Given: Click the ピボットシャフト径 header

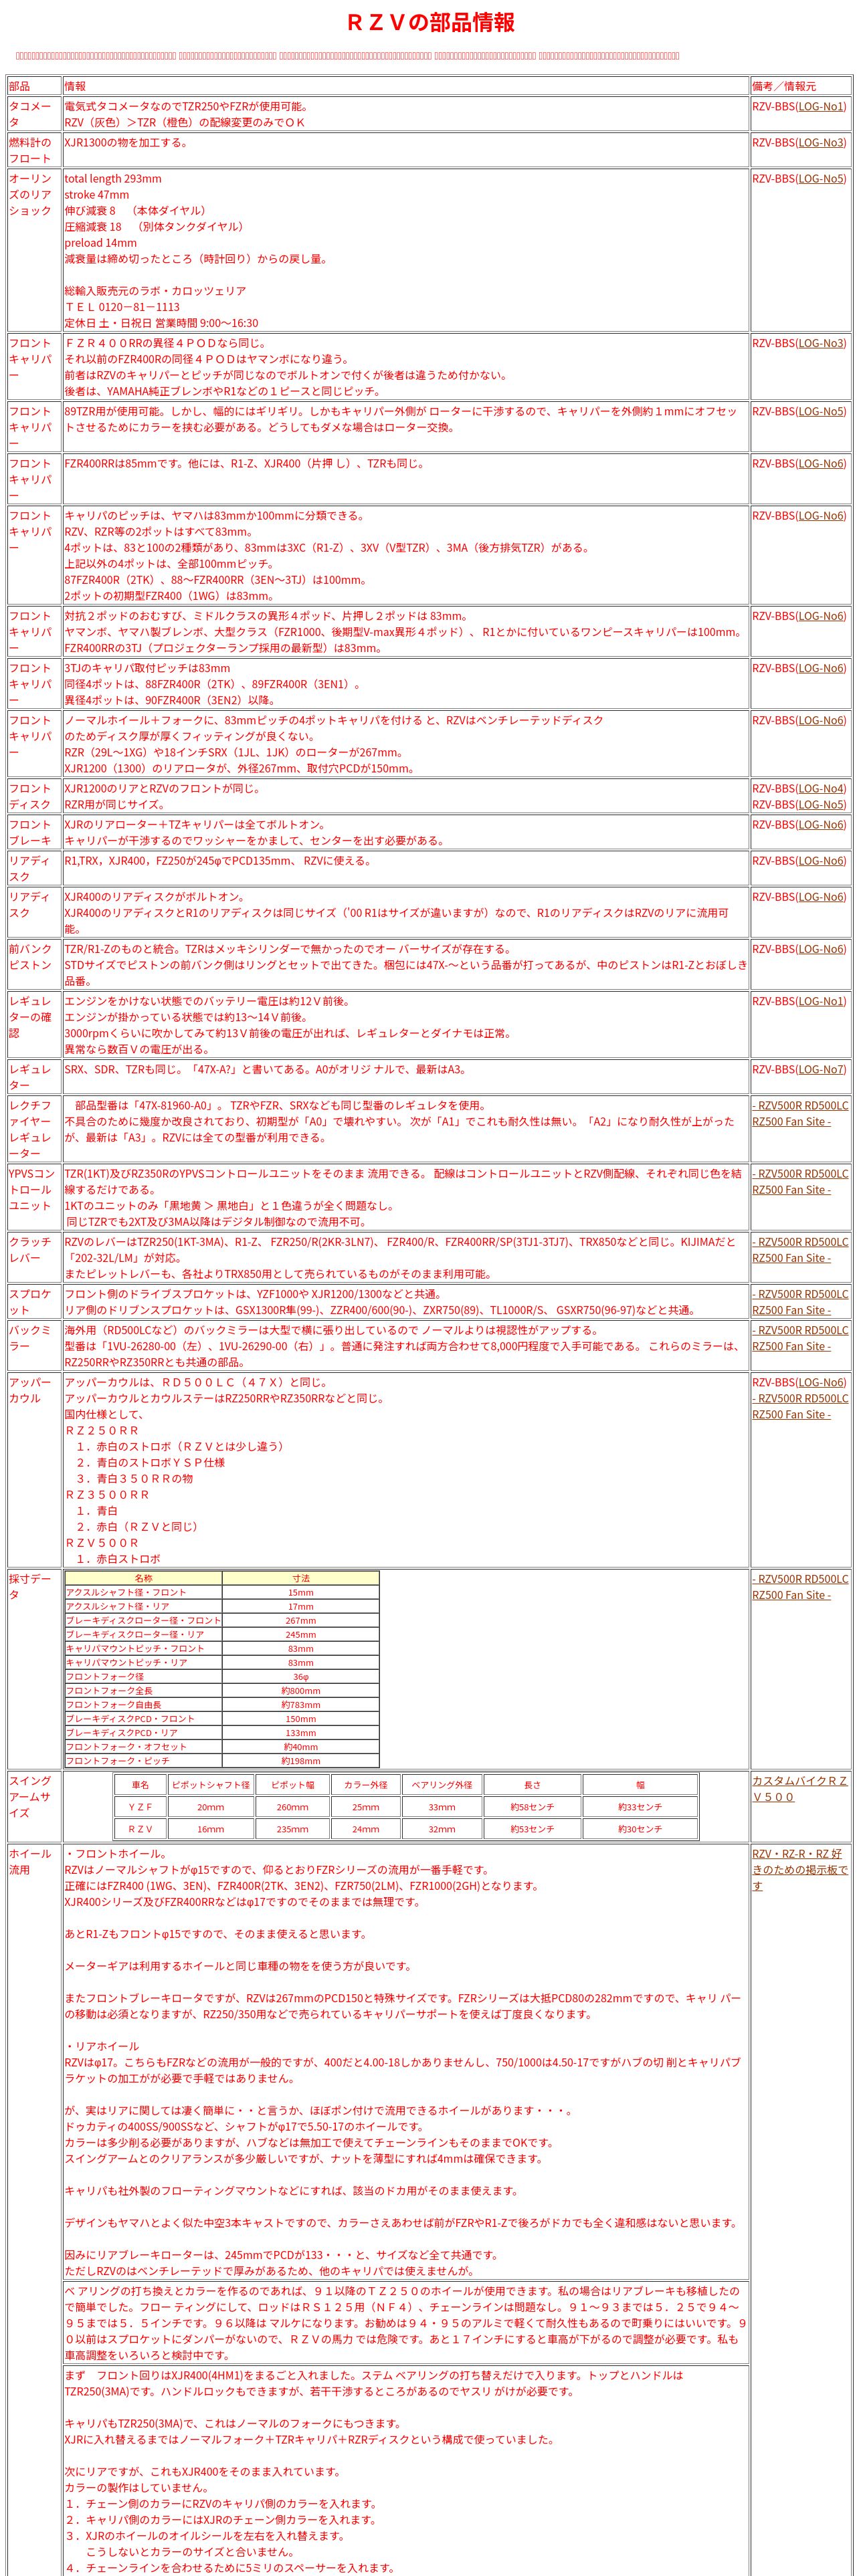Looking at the screenshot, I should click(x=210, y=1784).
